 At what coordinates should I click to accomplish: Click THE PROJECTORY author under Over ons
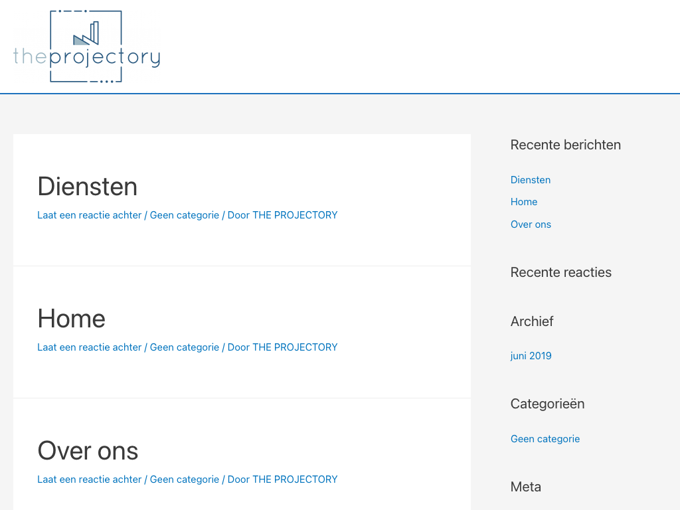(x=295, y=479)
